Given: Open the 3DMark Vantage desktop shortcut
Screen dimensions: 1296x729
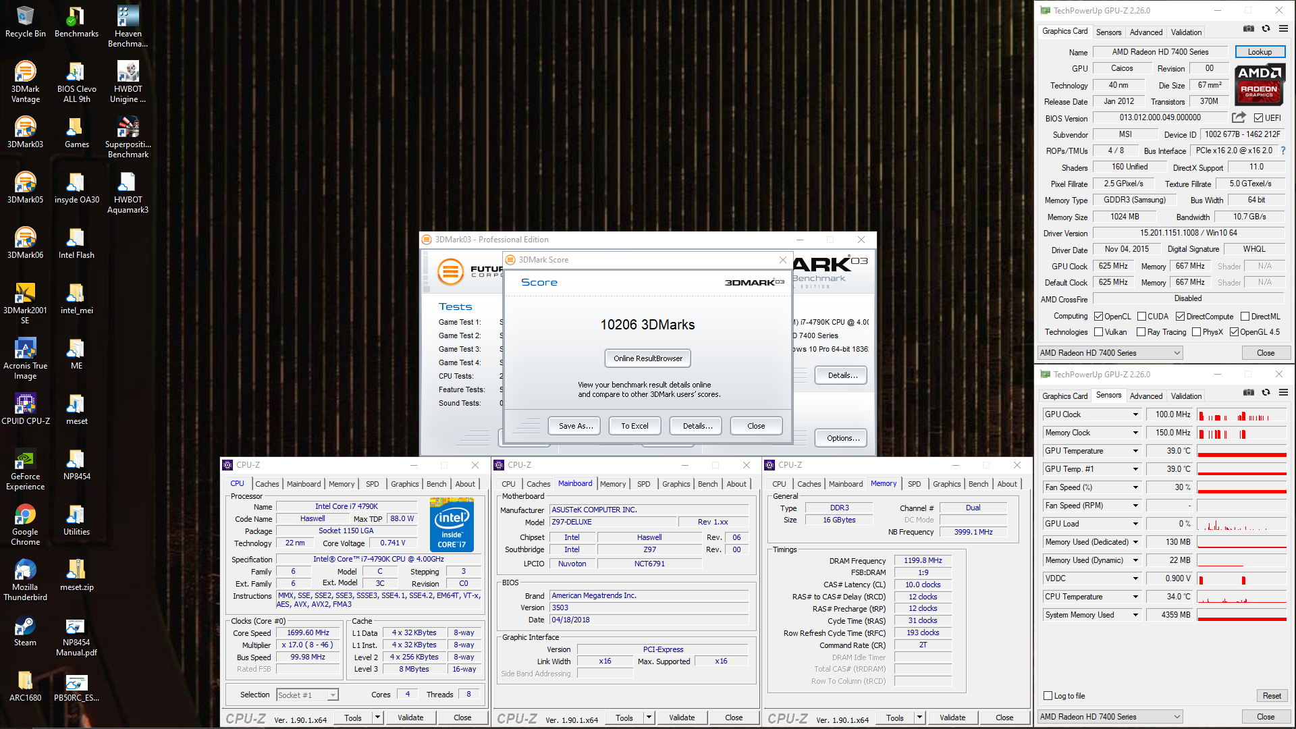Looking at the screenshot, I should [25, 82].
